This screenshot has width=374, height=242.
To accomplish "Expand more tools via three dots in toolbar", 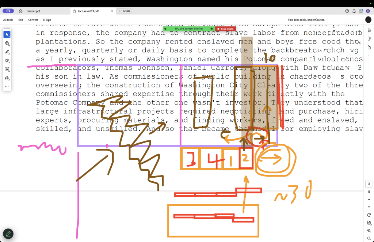I will [x=7, y=86].
